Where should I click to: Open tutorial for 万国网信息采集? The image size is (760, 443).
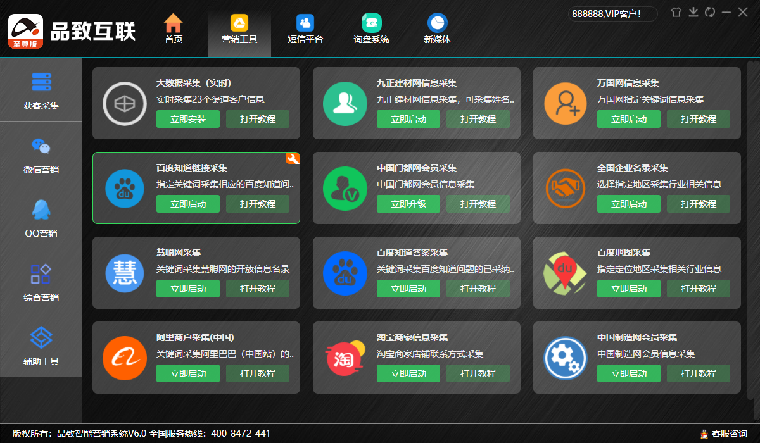[699, 119]
